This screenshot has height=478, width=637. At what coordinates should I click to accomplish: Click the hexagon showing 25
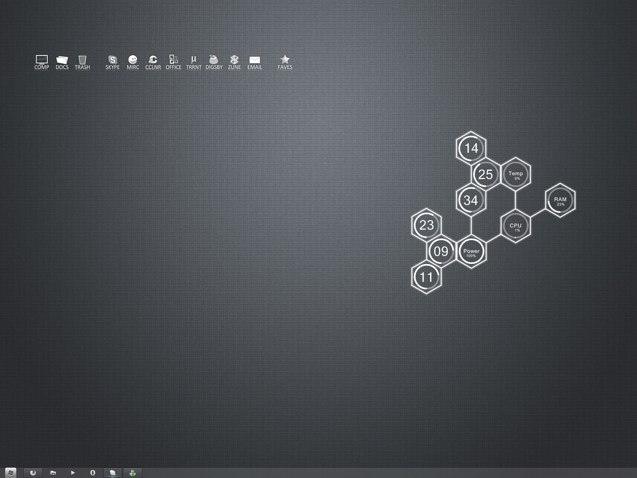(x=485, y=174)
